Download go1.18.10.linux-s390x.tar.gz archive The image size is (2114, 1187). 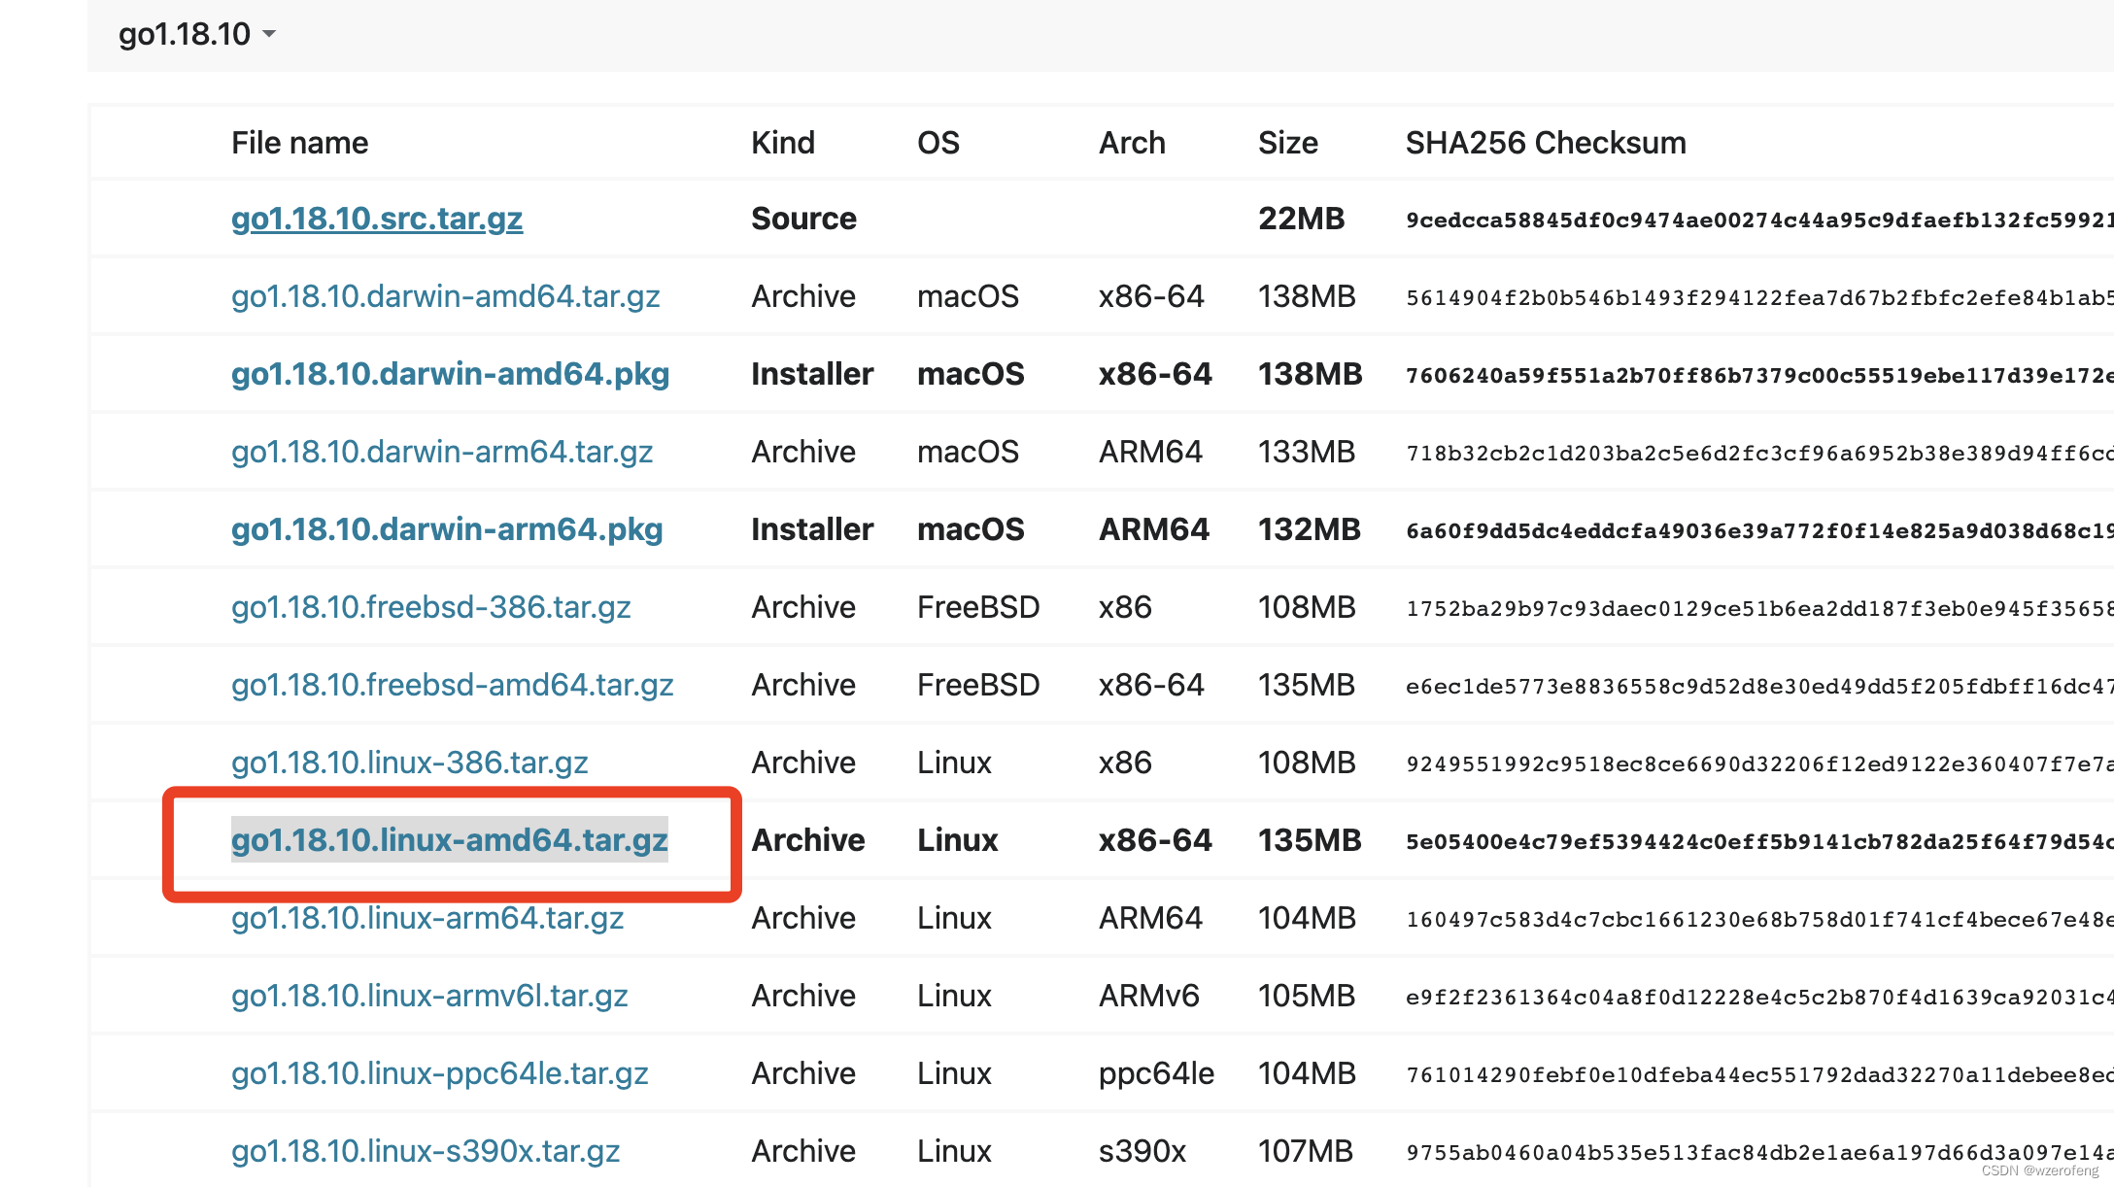[x=426, y=1151]
